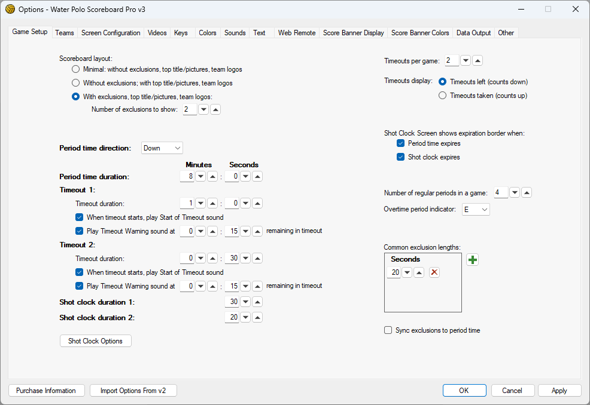The image size is (590, 405).
Task: Increase number of exclusions to show
Action: [215, 110]
